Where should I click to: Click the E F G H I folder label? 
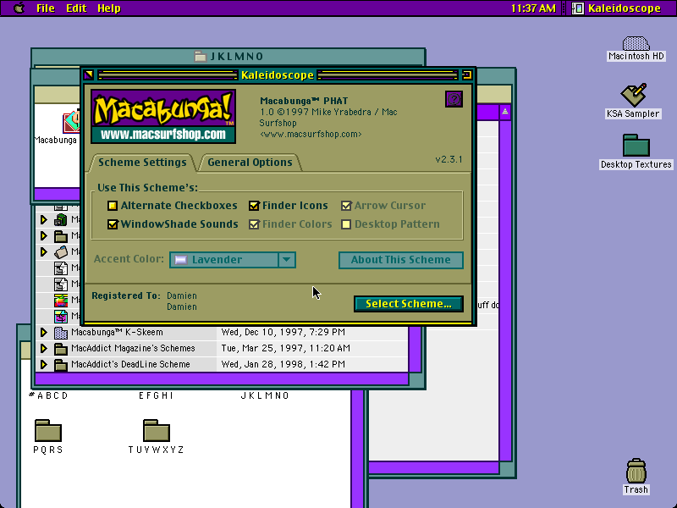click(x=156, y=395)
